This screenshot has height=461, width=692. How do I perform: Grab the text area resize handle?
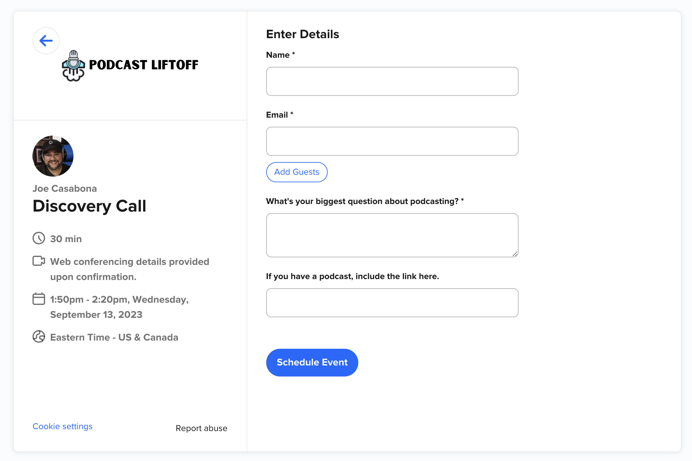click(x=515, y=254)
